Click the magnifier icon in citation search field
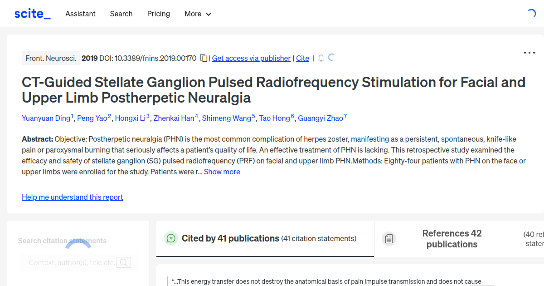This screenshot has height=286, width=544. [x=124, y=262]
